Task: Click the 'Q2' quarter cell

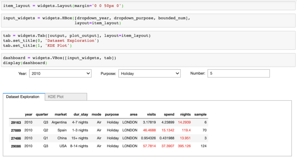Action: [x=46, y=130]
